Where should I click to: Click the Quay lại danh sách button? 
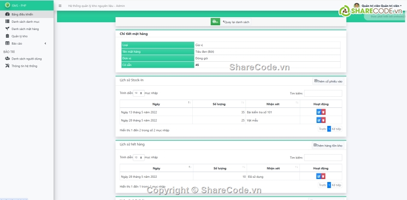pyautogui.click(x=236, y=21)
